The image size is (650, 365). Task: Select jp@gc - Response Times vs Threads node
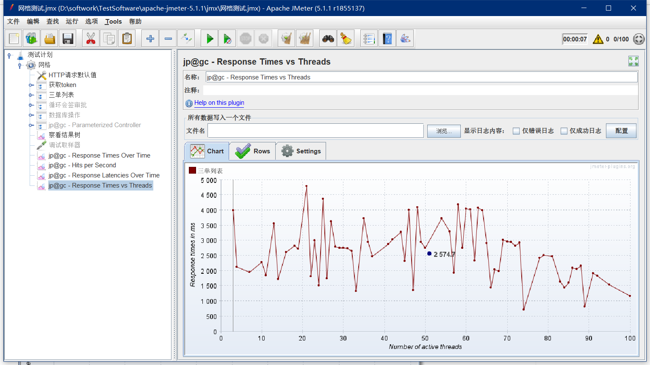(x=100, y=185)
